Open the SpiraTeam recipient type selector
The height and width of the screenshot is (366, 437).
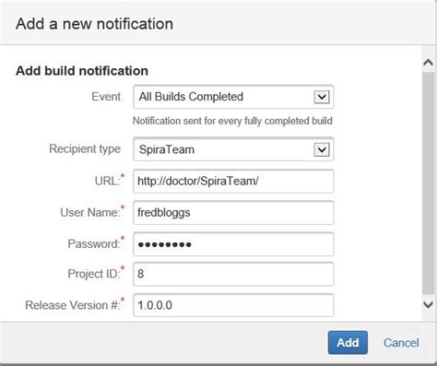(233, 149)
